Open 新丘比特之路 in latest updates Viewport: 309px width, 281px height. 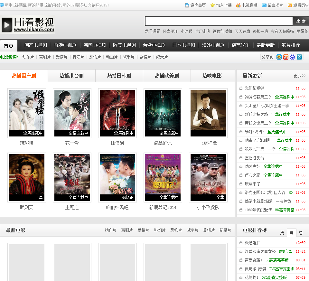point(256,114)
